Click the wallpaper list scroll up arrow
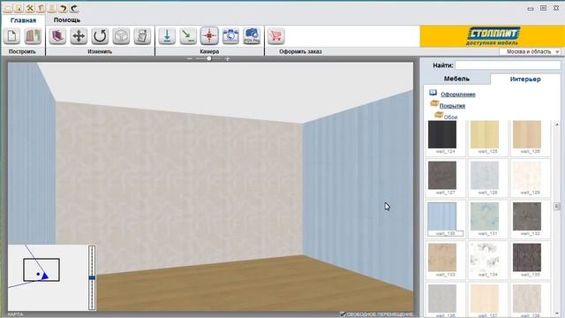Viewport: 565px width, 318px height. pyautogui.click(x=557, y=125)
